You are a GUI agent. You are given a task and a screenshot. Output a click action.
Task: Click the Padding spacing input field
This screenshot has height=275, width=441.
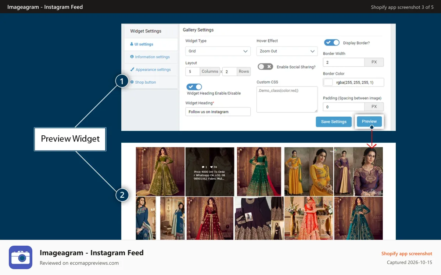tap(344, 107)
